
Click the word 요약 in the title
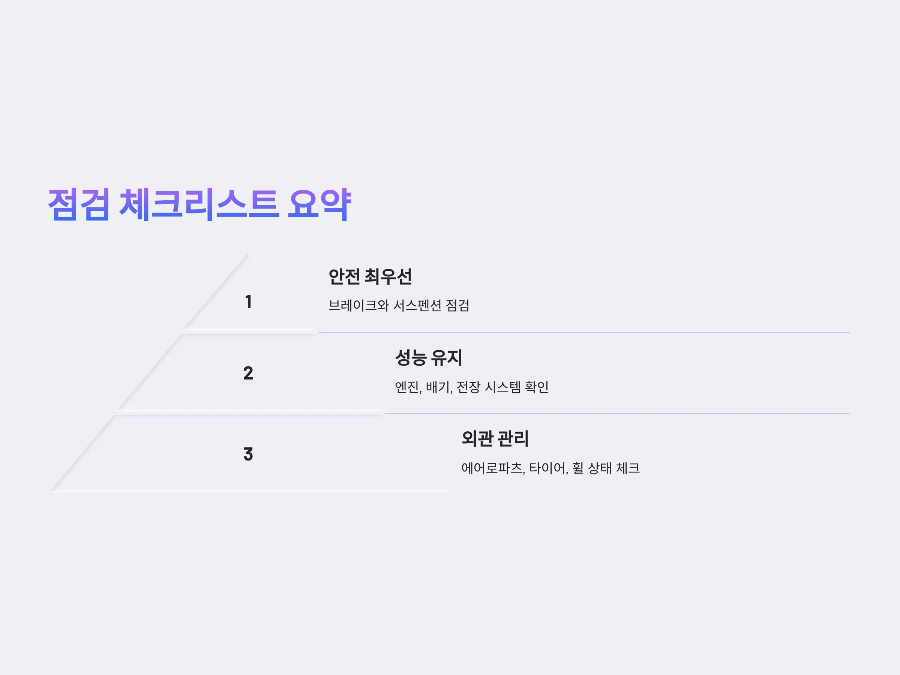pyautogui.click(x=319, y=204)
